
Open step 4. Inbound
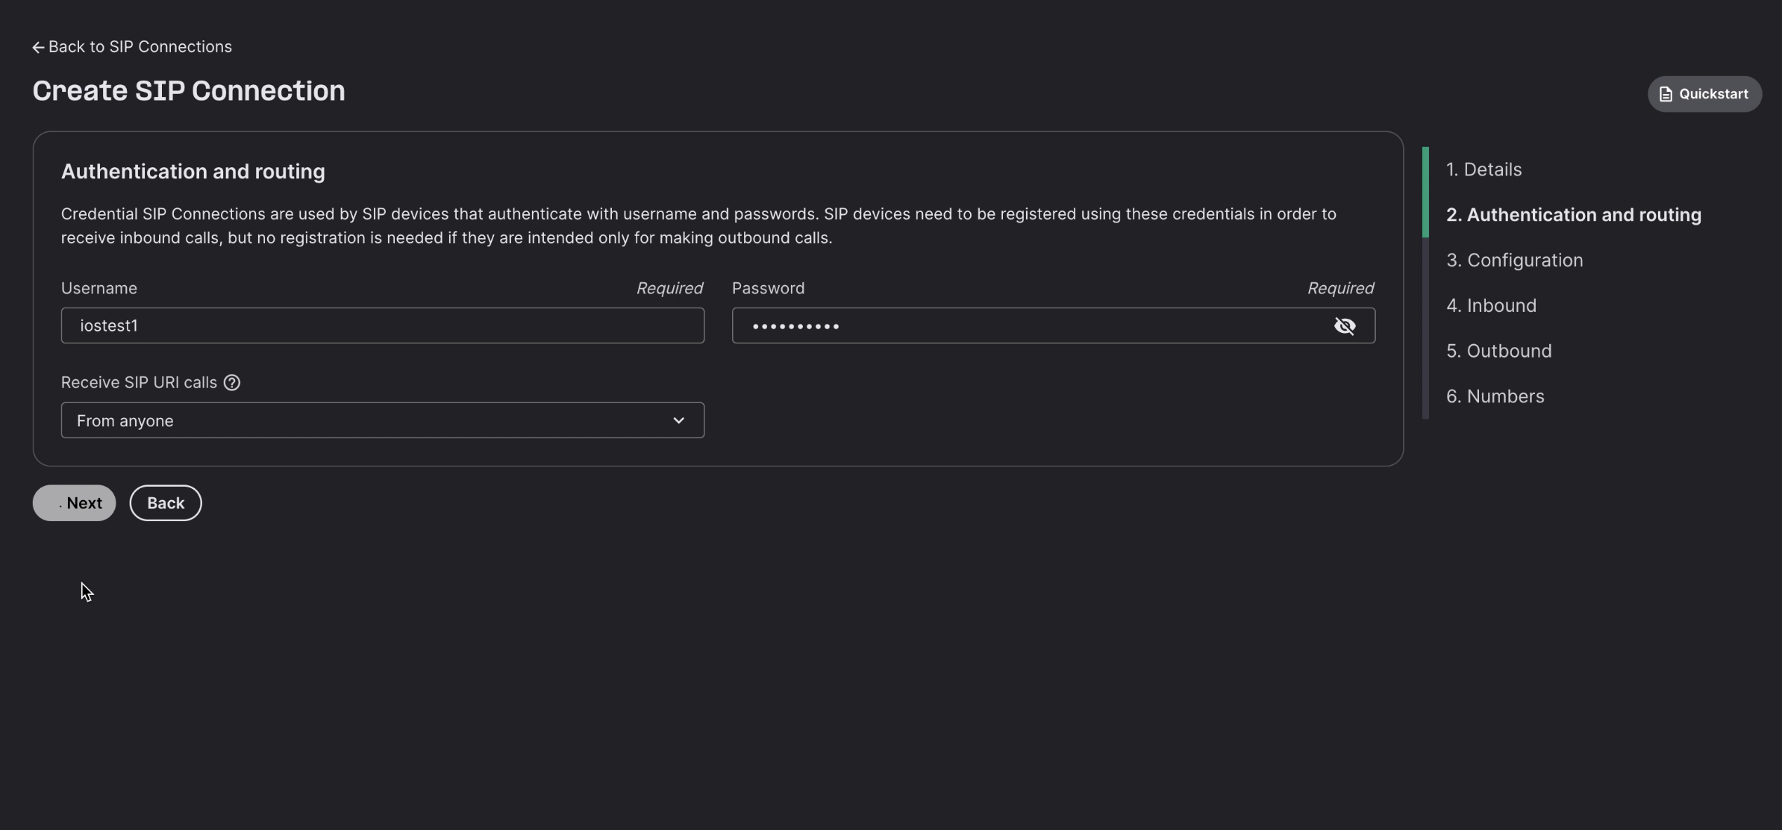pyautogui.click(x=1491, y=305)
